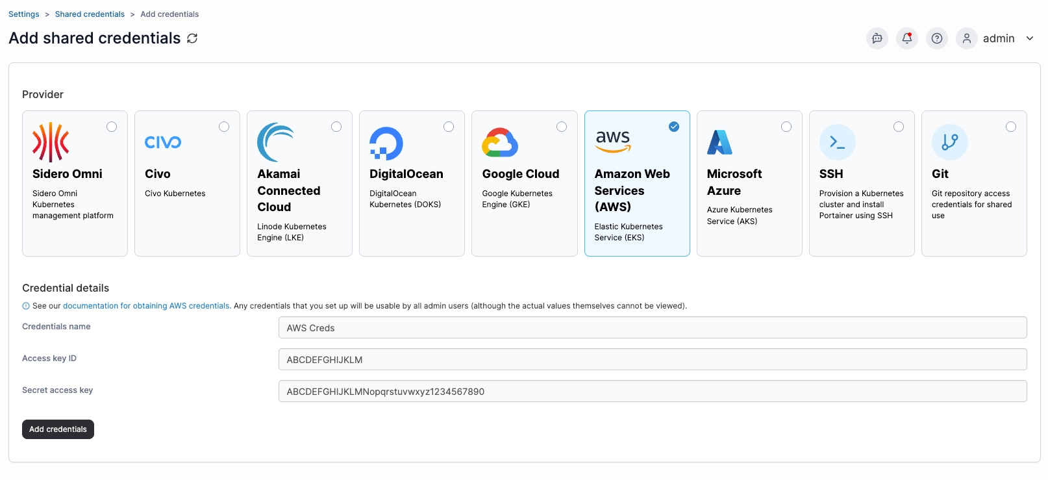Expand the admin user menu chevron
This screenshot has height=480, width=1048.
click(1030, 38)
